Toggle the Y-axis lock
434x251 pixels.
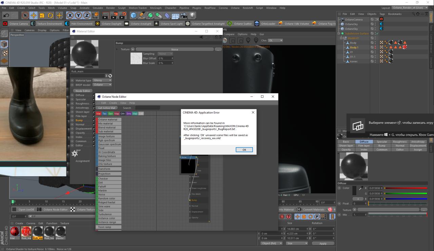click(x=78, y=15)
